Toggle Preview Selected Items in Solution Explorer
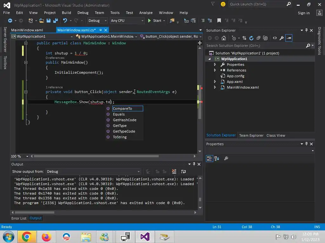 pos(289,38)
